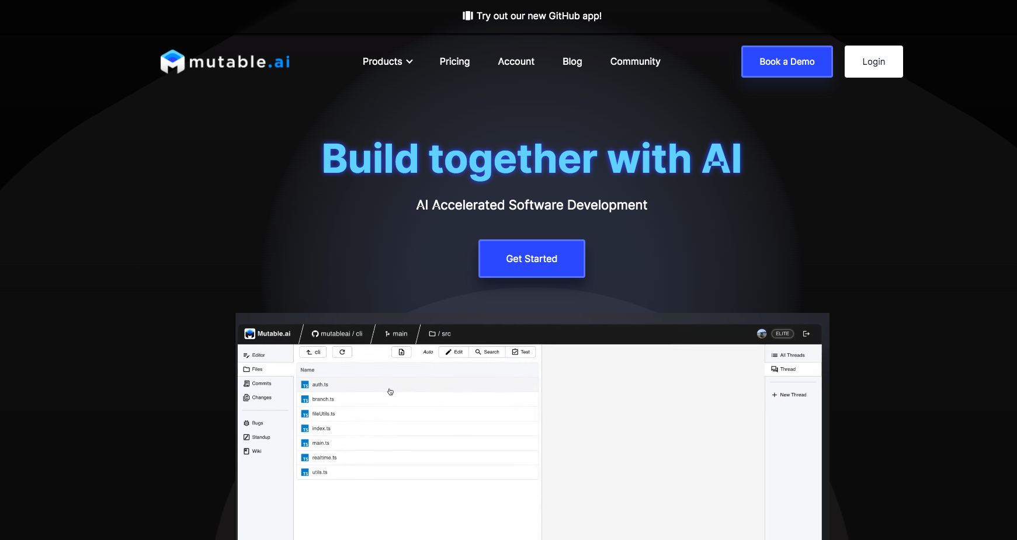Viewport: 1017px width, 540px height.
Task: Select the auth.ts file
Action: point(320,384)
